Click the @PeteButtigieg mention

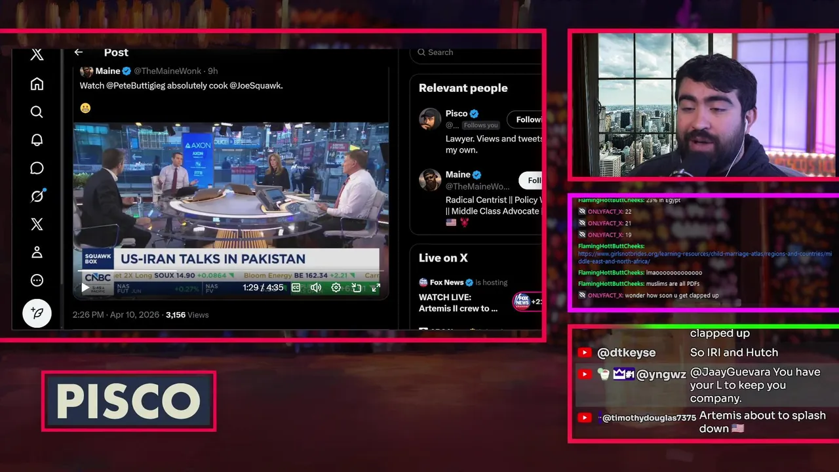tap(135, 85)
